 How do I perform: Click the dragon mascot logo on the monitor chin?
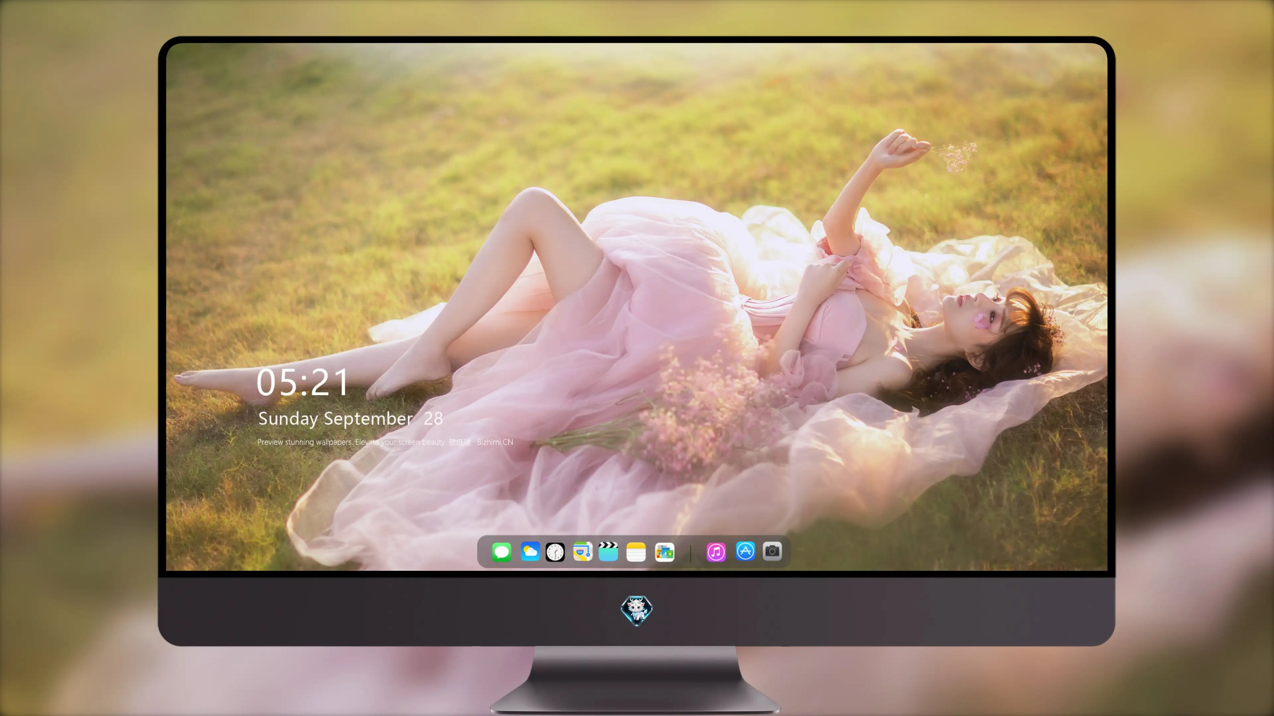click(637, 611)
